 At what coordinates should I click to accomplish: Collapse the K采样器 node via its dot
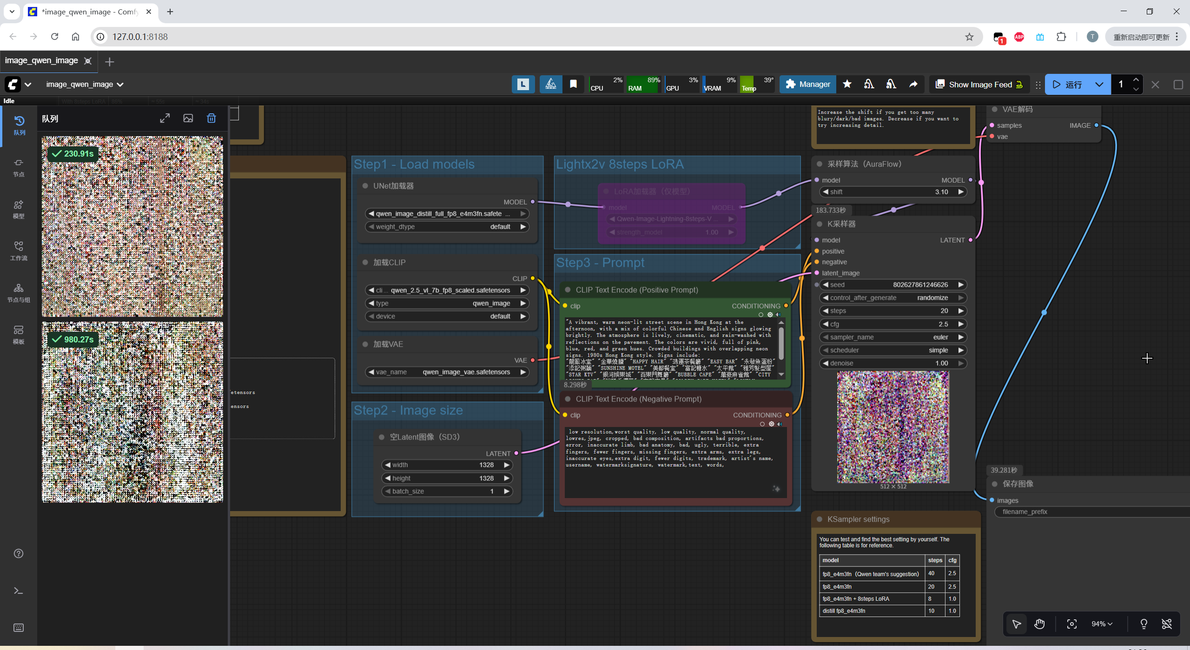(820, 224)
